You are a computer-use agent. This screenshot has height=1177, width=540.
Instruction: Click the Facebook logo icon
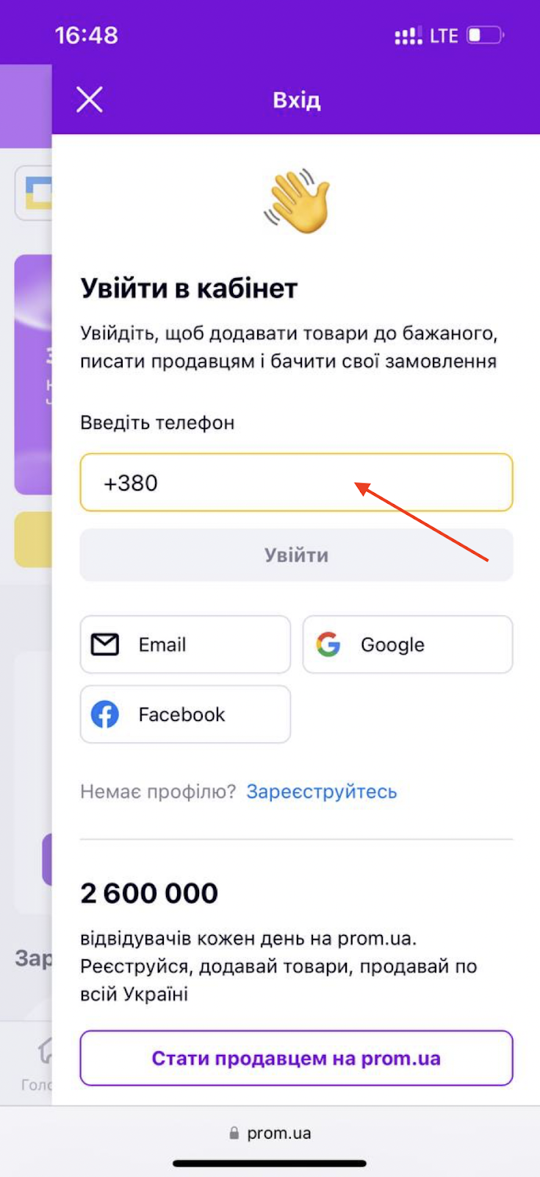pos(105,714)
